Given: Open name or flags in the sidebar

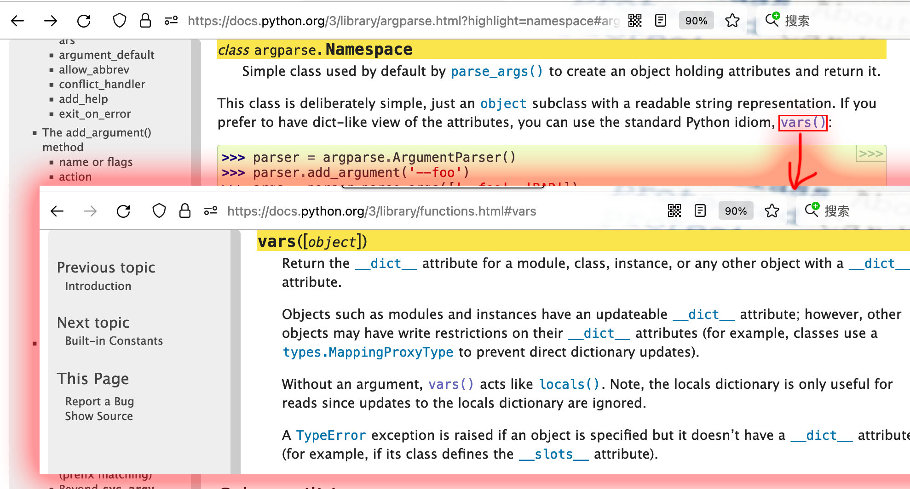Looking at the screenshot, I should pyautogui.click(x=96, y=162).
